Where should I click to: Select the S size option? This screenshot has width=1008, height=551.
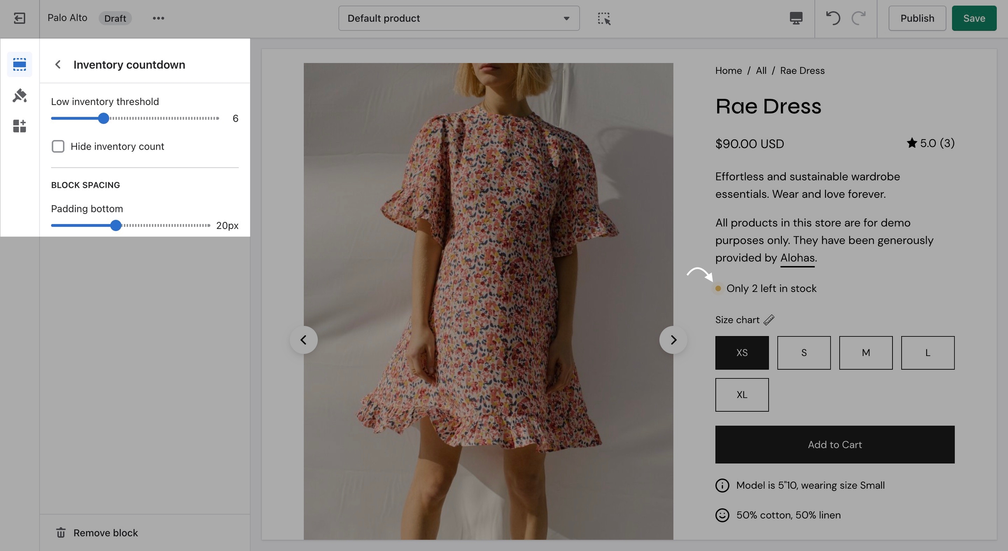[x=804, y=353]
